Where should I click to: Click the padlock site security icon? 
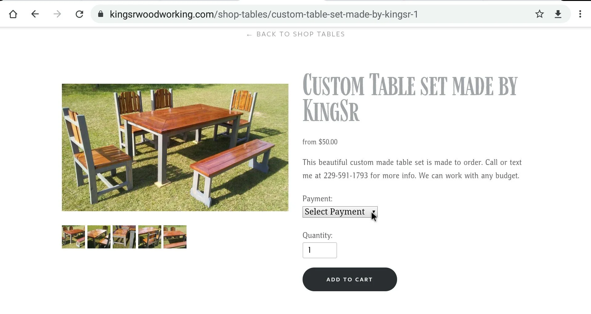(x=100, y=14)
